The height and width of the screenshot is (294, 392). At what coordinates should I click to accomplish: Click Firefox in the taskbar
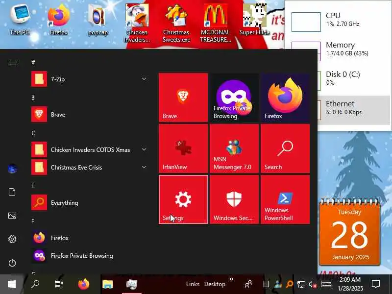coord(84,284)
